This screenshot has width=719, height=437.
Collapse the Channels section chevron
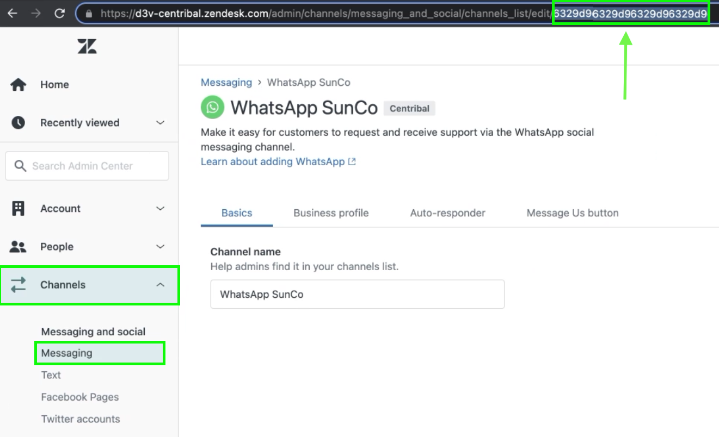click(x=160, y=285)
